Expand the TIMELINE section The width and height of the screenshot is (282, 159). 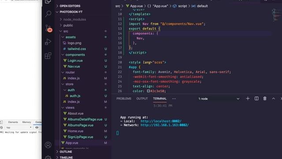tap(66, 157)
